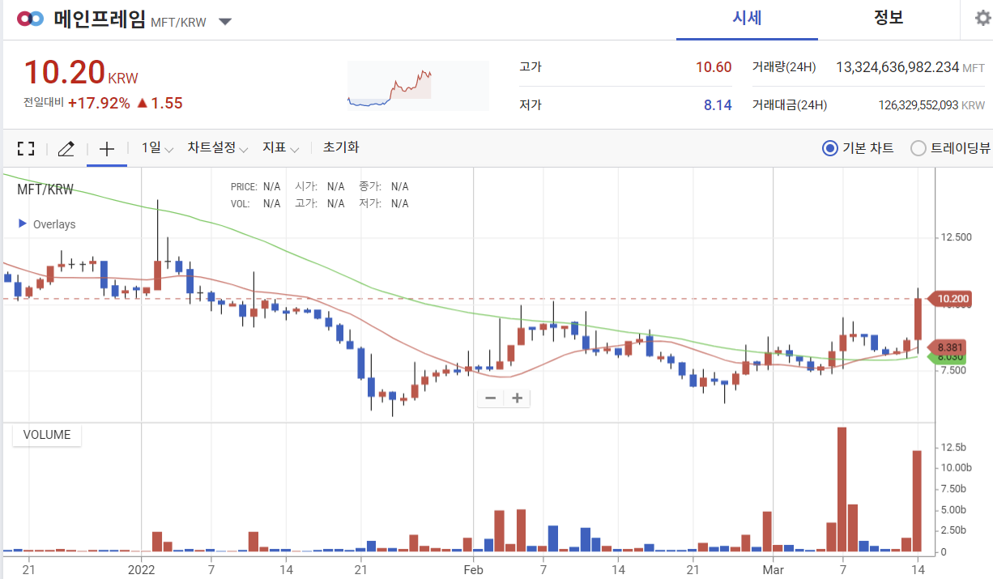
Task: Open the 메인프레임 coin selector dropdown arrow
Action: click(224, 22)
